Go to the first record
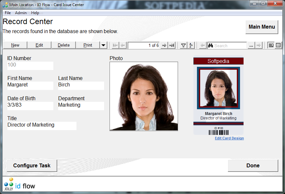The width and height of the screenshot is (285, 194). pyautogui.click(x=115, y=45)
